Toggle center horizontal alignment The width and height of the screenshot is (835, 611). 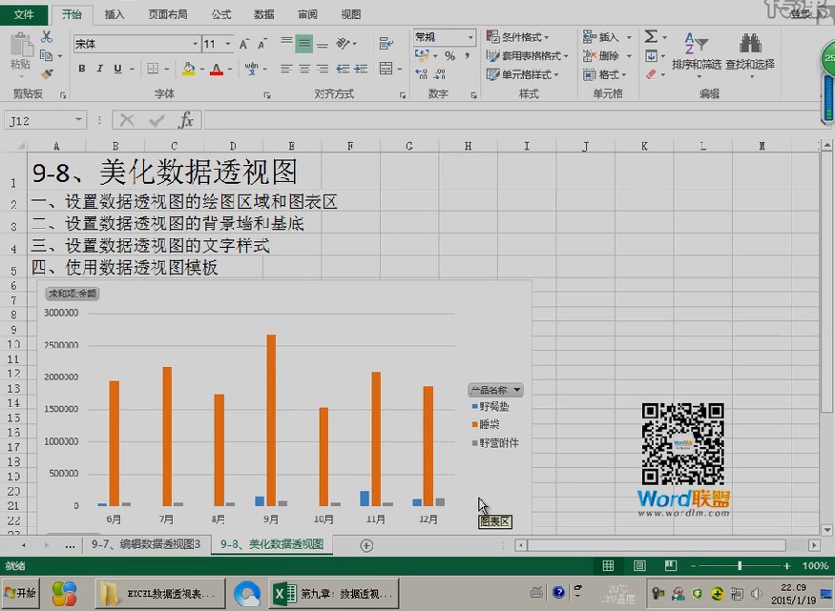click(304, 69)
